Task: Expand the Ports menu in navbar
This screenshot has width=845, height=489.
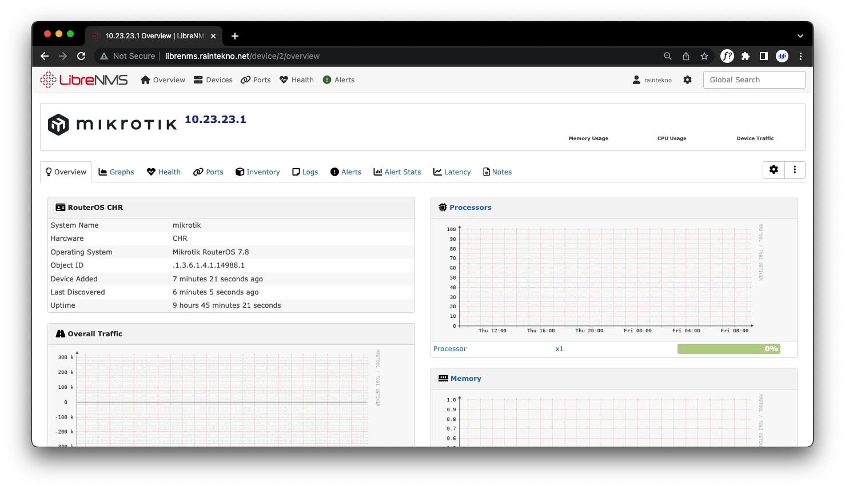Action: pos(256,80)
